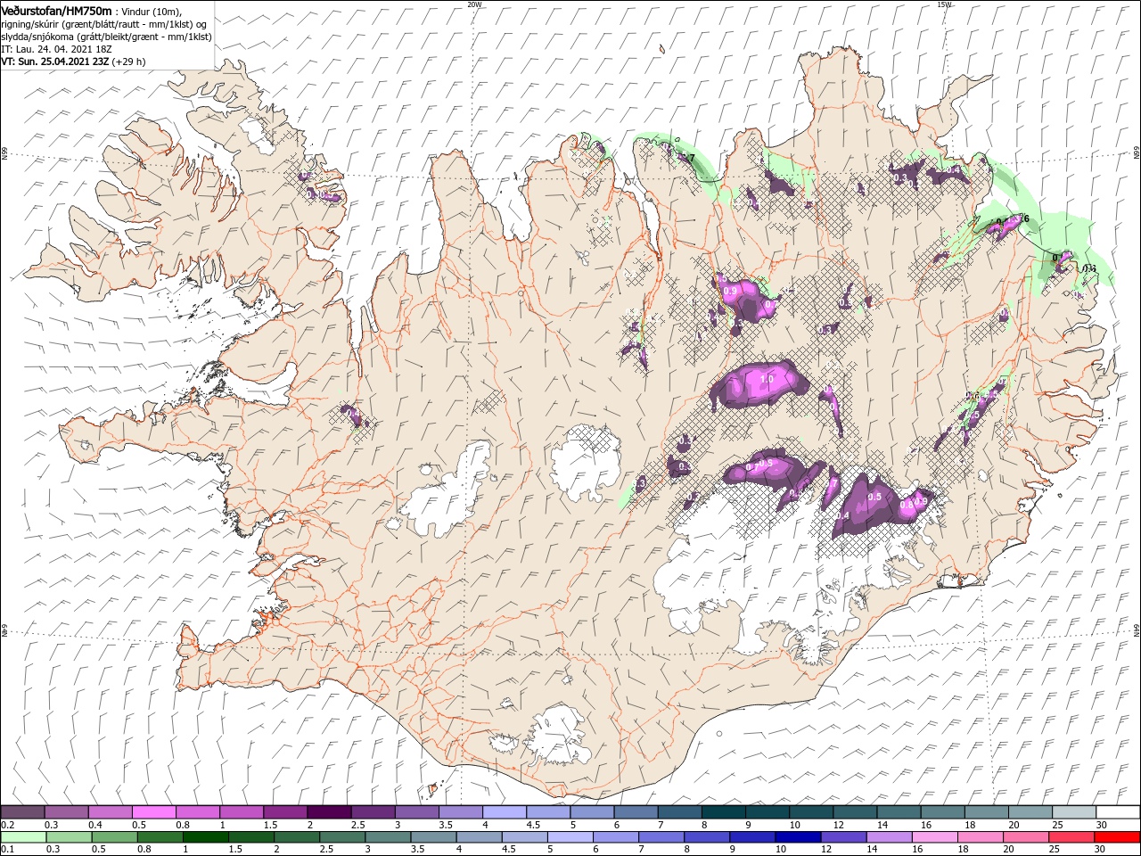Viewport: 1141px width, 856px height.
Task: Click the '30' label on the top scale
Action: click(1102, 825)
